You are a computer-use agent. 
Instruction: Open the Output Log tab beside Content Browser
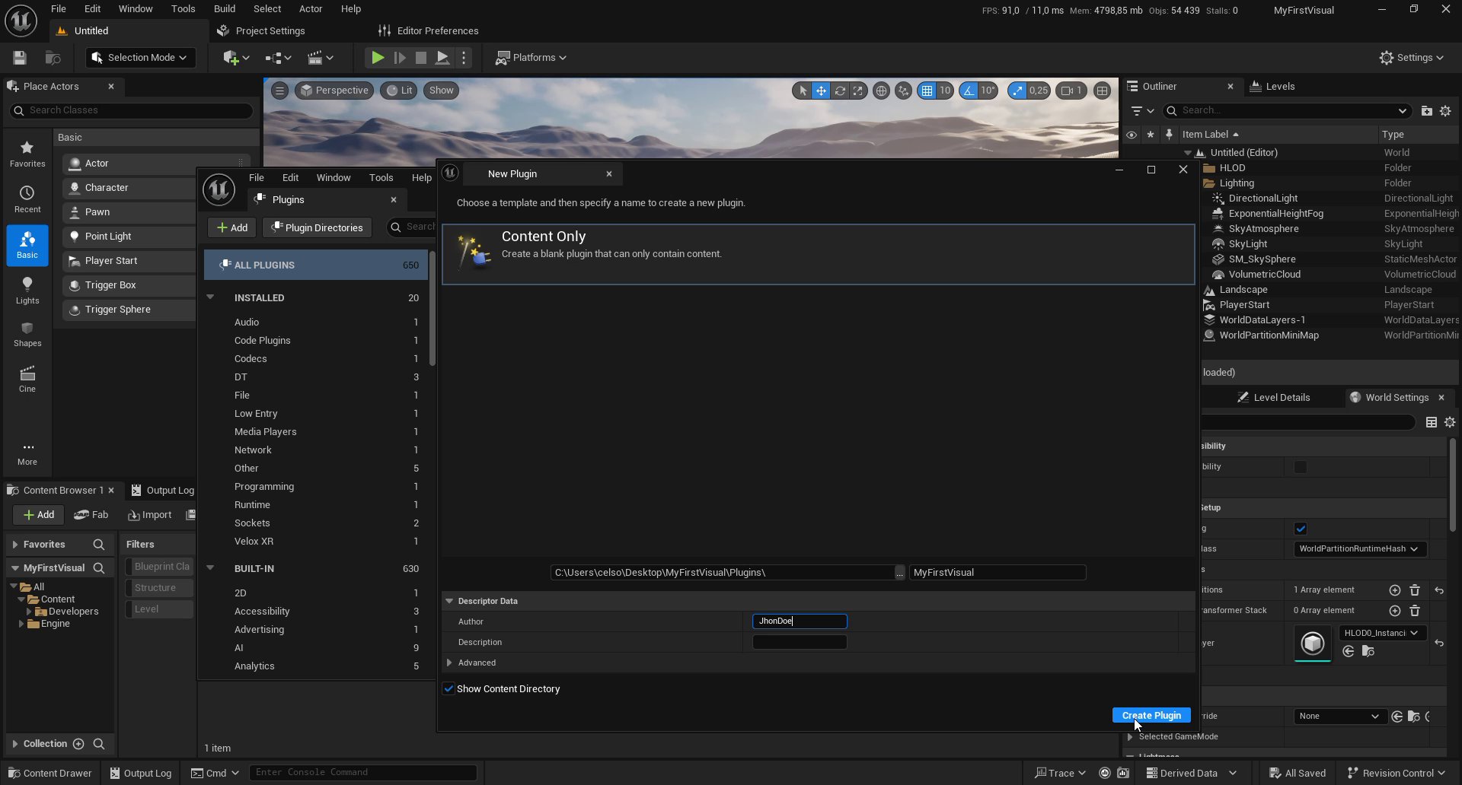pyautogui.click(x=162, y=491)
